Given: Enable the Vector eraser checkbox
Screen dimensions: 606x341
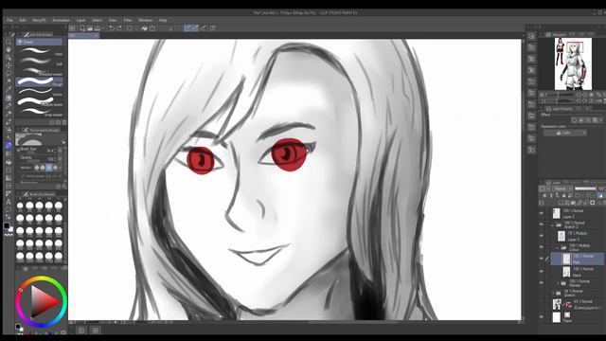Looking at the screenshot, I should click(23, 176).
